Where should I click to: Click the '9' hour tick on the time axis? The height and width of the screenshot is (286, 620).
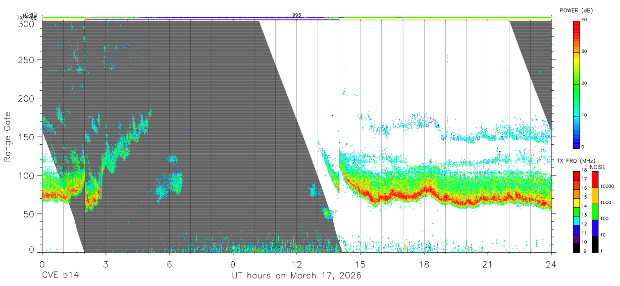tap(233, 264)
